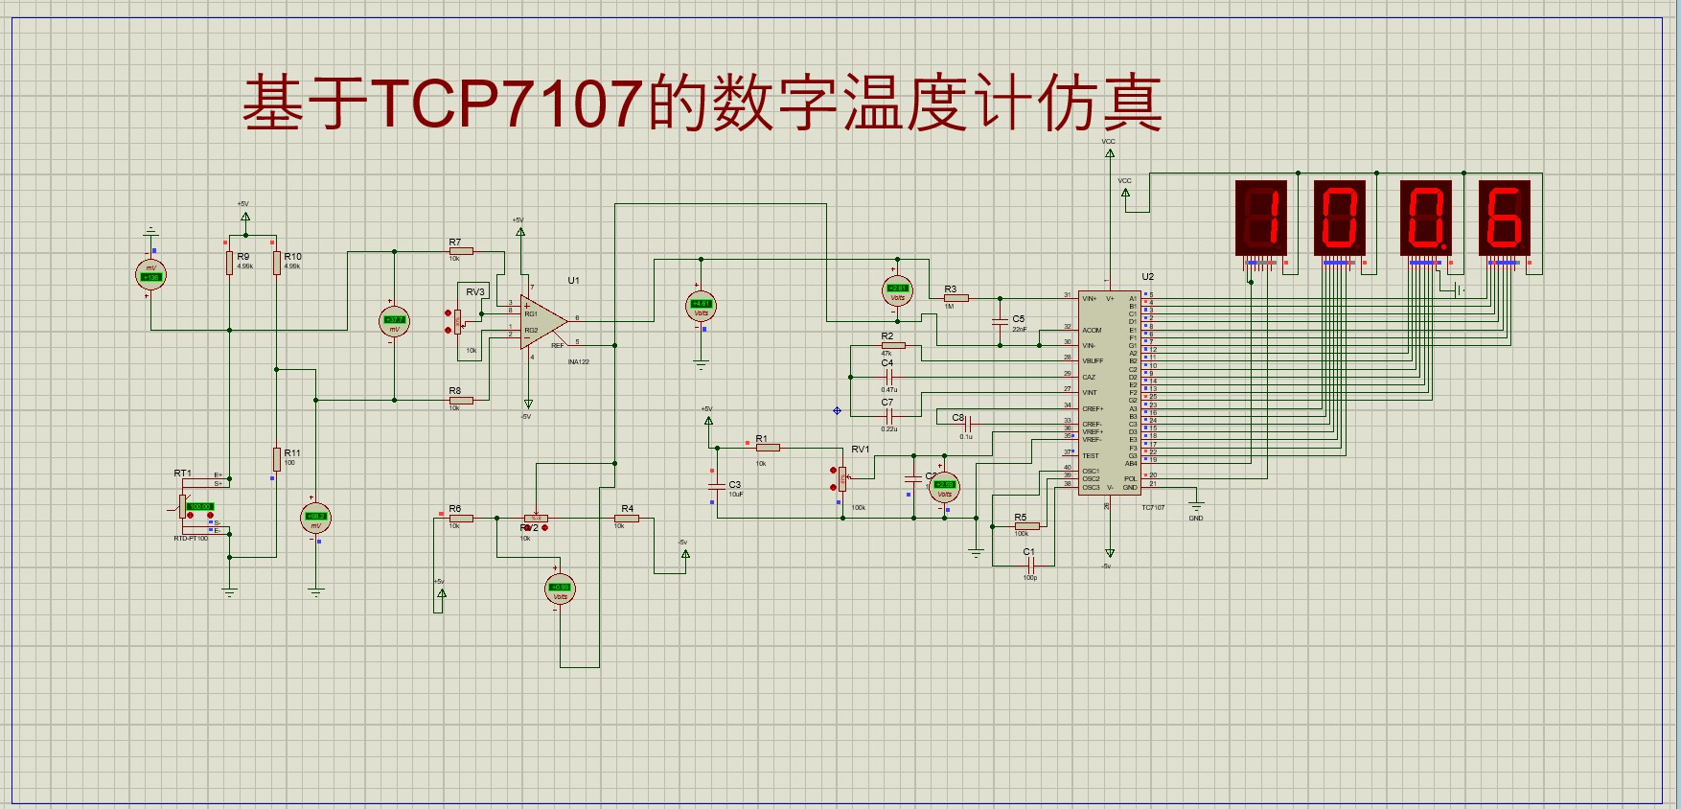Click the seven-segment display showing 6
Screen dimensions: 1681x809
point(1504,218)
